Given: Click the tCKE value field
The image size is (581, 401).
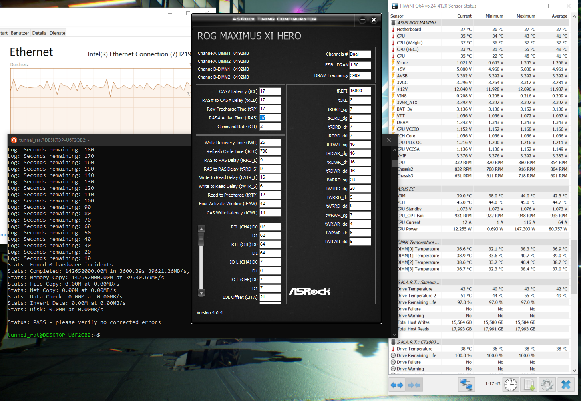Looking at the screenshot, I should [360, 100].
